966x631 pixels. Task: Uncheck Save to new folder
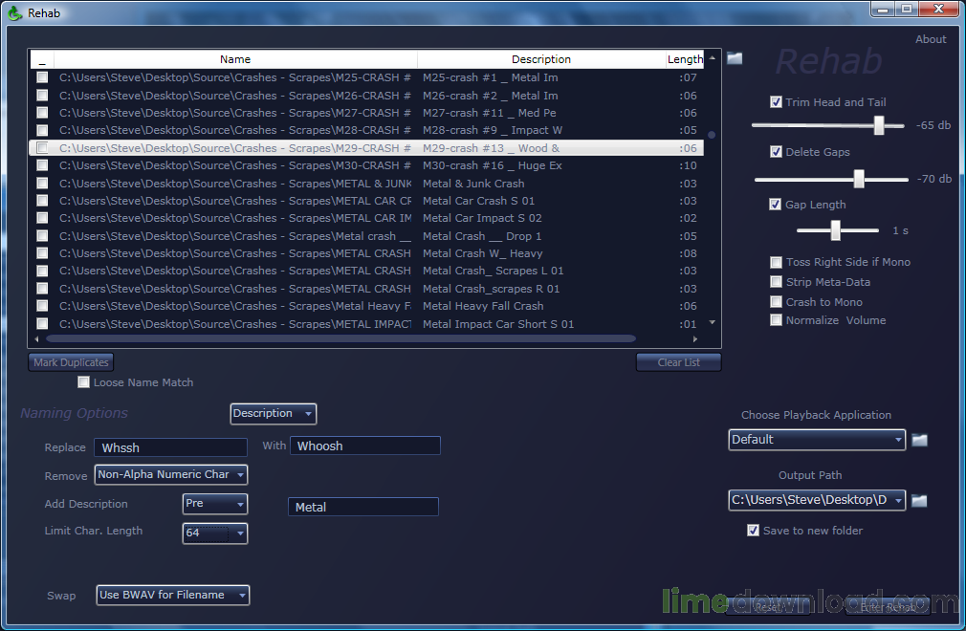point(753,530)
